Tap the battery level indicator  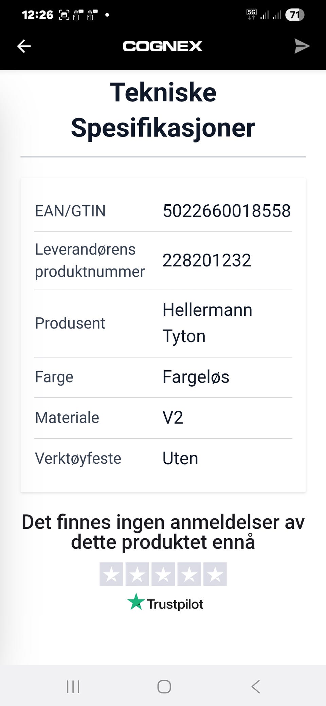[294, 15]
